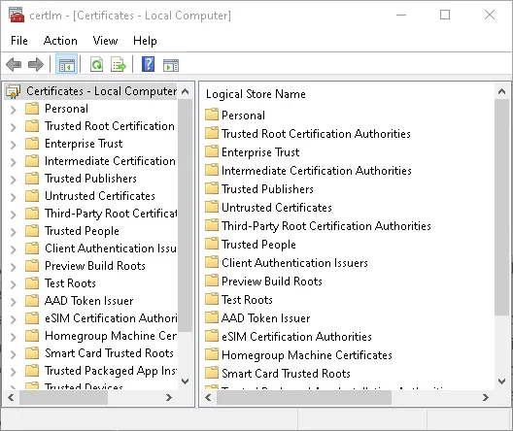Click Preview Build Roots folder icon in list
The width and height of the screenshot is (513, 431).
tap(212, 281)
